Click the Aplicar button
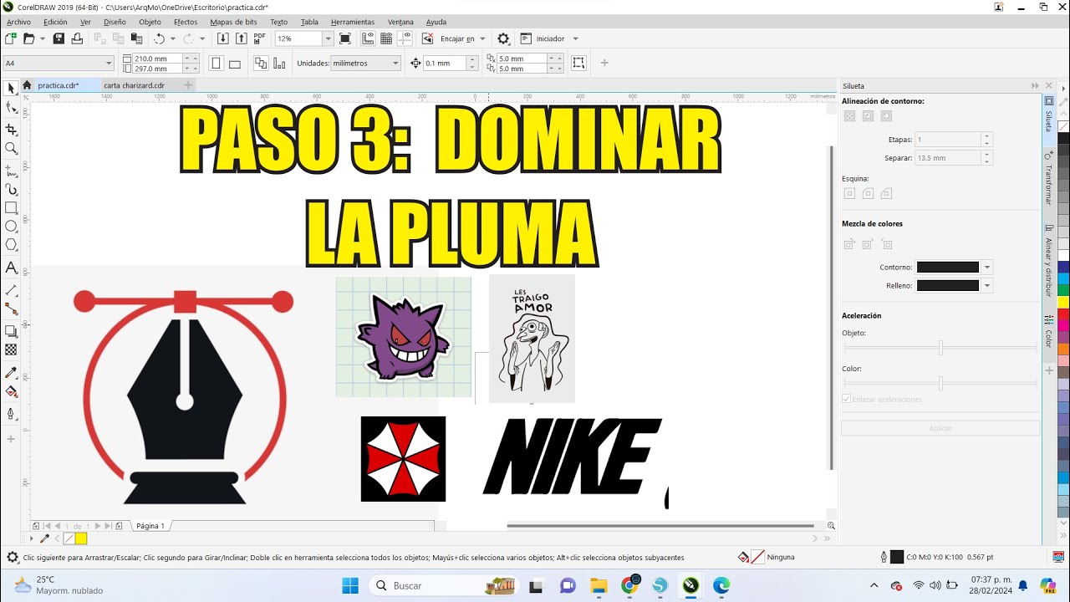The width and height of the screenshot is (1070, 602). [940, 428]
